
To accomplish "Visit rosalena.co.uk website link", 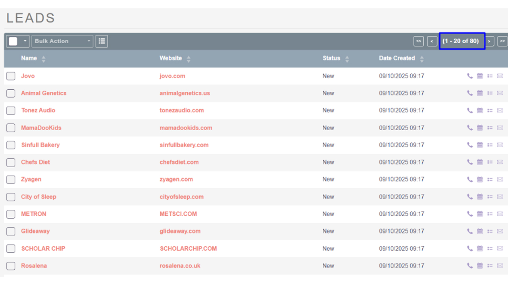I will point(180,265).
